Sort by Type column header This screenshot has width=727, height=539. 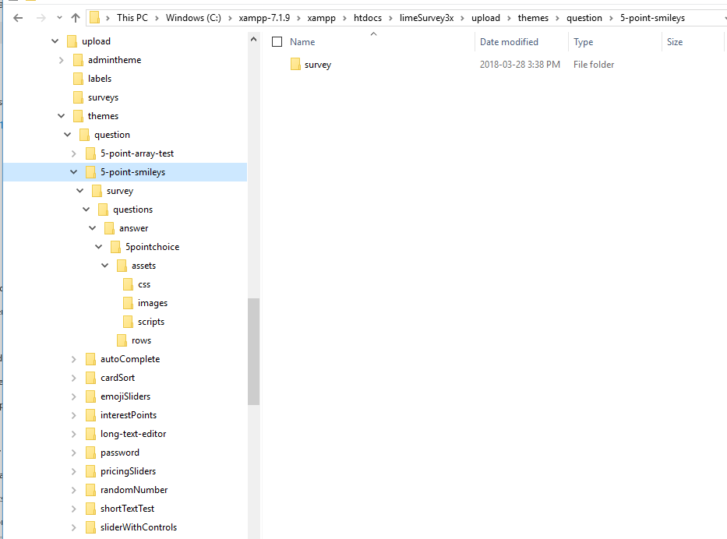click(x=583, y=42)
